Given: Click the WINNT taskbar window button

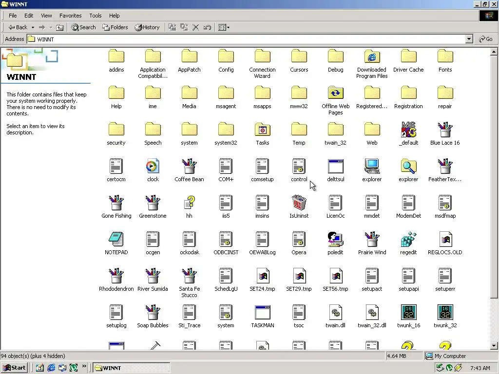Looking at the screenshot, I should tap(132, 368).
